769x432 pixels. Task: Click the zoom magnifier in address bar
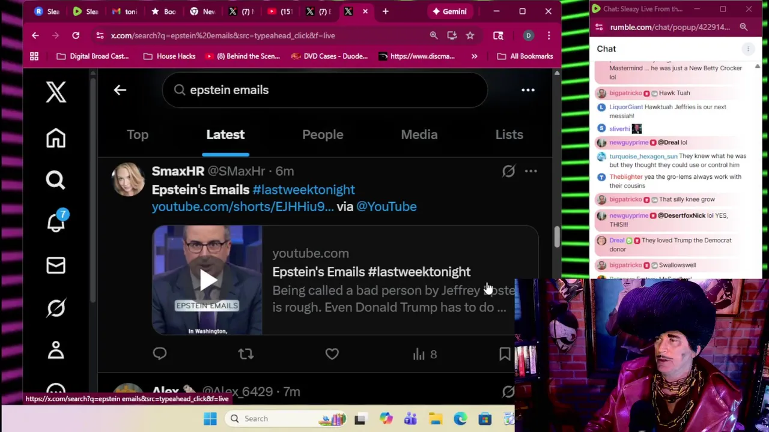[434, 35]
